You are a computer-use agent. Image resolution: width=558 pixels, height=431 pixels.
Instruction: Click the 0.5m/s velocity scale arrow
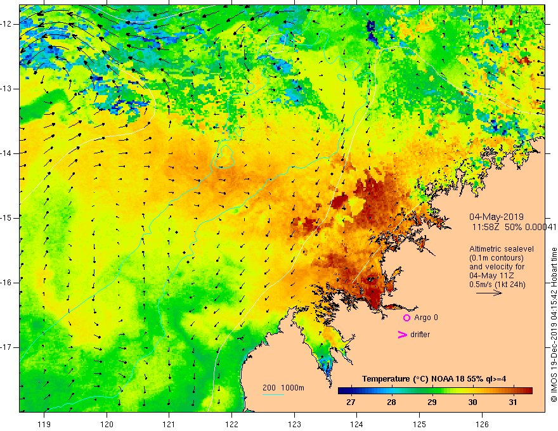coord(489,293)
